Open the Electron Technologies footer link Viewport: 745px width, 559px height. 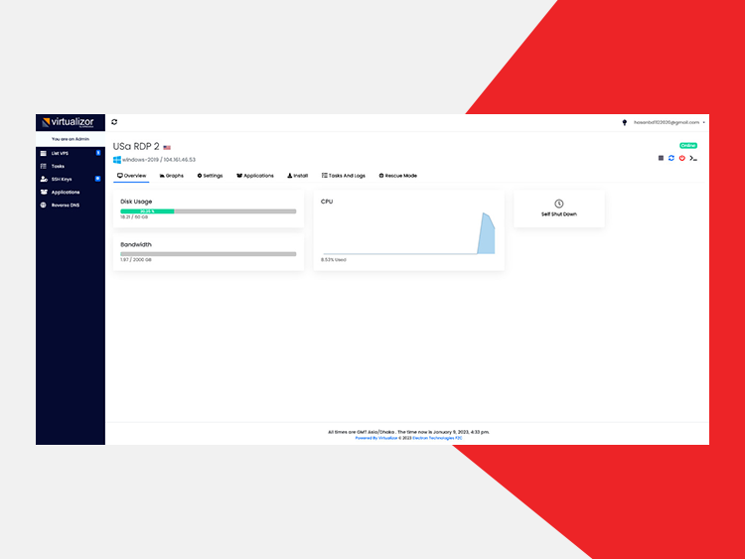(x=437, y=438)
